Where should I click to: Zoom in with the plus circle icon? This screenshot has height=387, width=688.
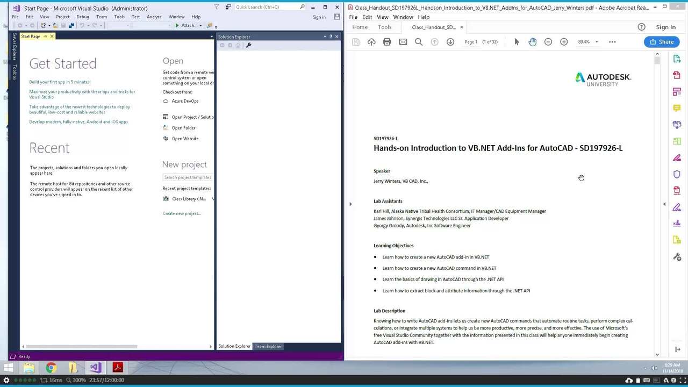pos(564,42)
